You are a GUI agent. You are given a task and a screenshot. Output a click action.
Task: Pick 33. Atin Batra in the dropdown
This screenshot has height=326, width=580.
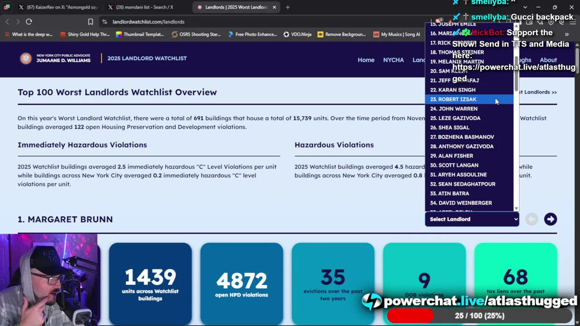click(x=469, y=193)
